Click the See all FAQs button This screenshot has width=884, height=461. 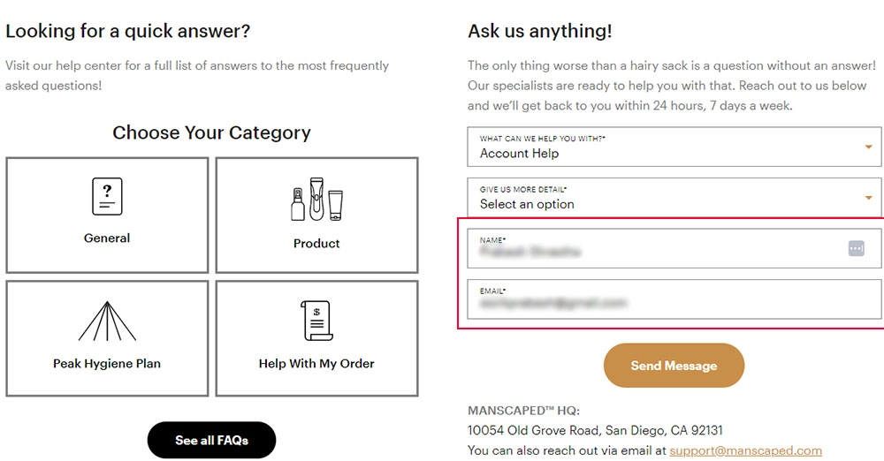point(211,440)
